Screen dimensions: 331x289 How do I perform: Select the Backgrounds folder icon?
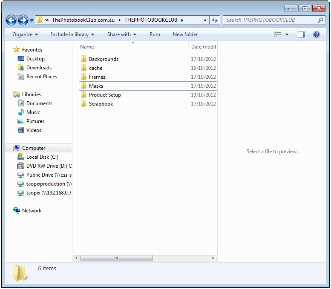point(83,59)
